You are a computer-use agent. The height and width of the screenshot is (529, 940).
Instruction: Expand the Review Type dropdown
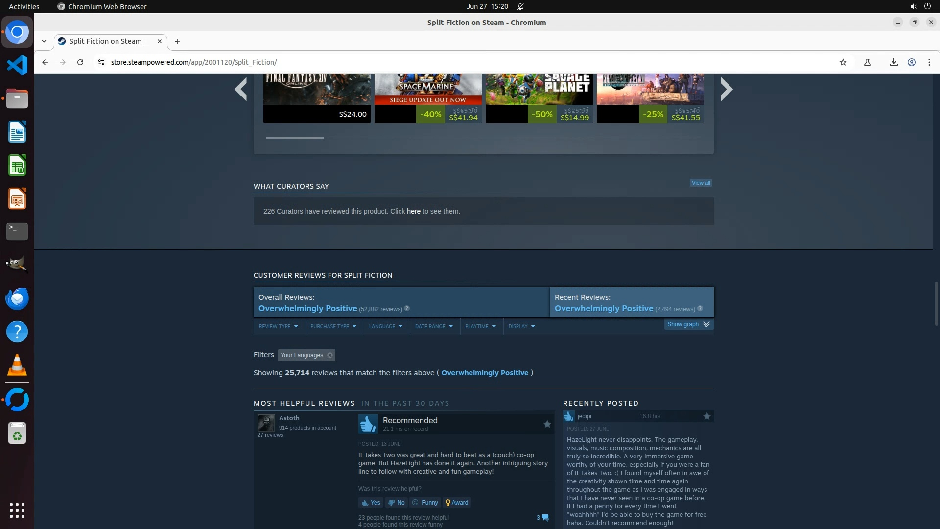click(x=278, y=326)
